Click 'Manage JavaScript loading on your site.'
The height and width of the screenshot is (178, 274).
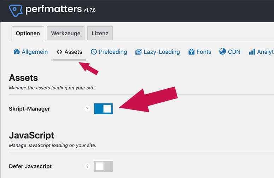pyautogui.click(x=52, y=146)
